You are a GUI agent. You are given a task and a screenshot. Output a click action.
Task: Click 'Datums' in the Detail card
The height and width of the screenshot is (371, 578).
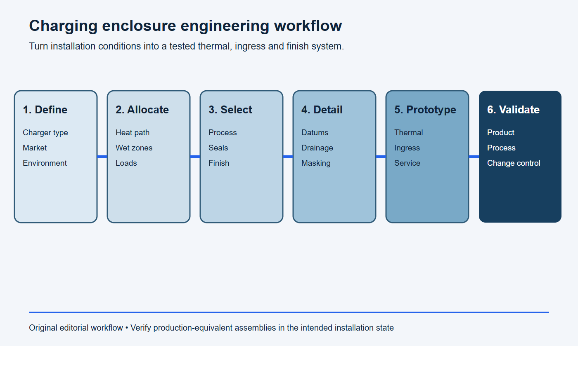point(315,133)
